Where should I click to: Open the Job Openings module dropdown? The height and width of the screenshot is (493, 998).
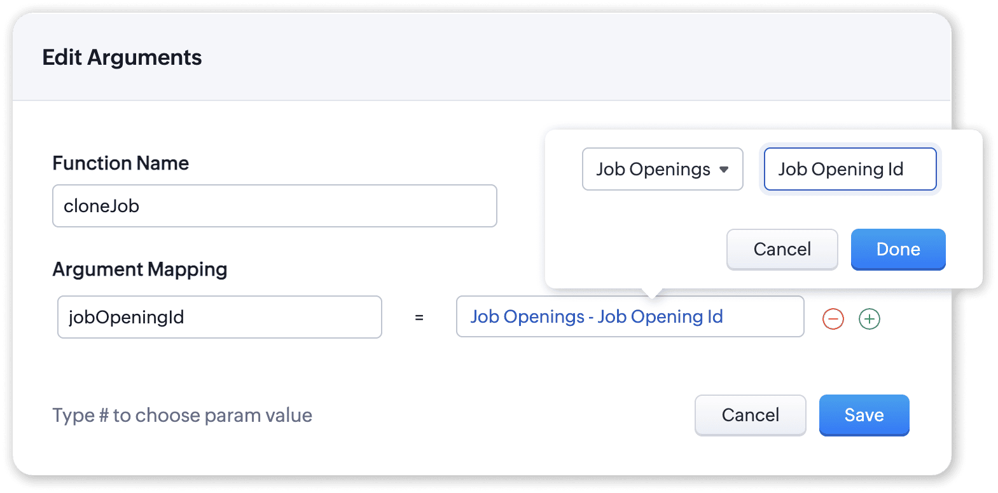(662, 169)
